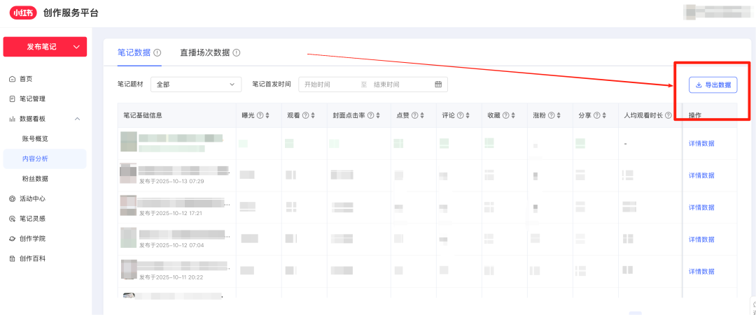Open 笔记灵感 in the sidebar
756x315 pixels.
[x=32, y=219]
